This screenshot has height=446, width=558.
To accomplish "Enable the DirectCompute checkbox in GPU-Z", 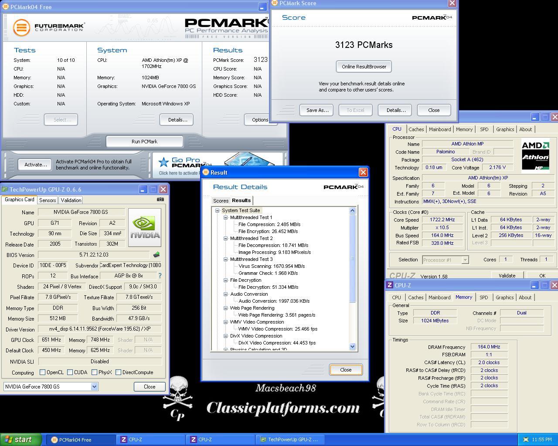I will point(119,372).
